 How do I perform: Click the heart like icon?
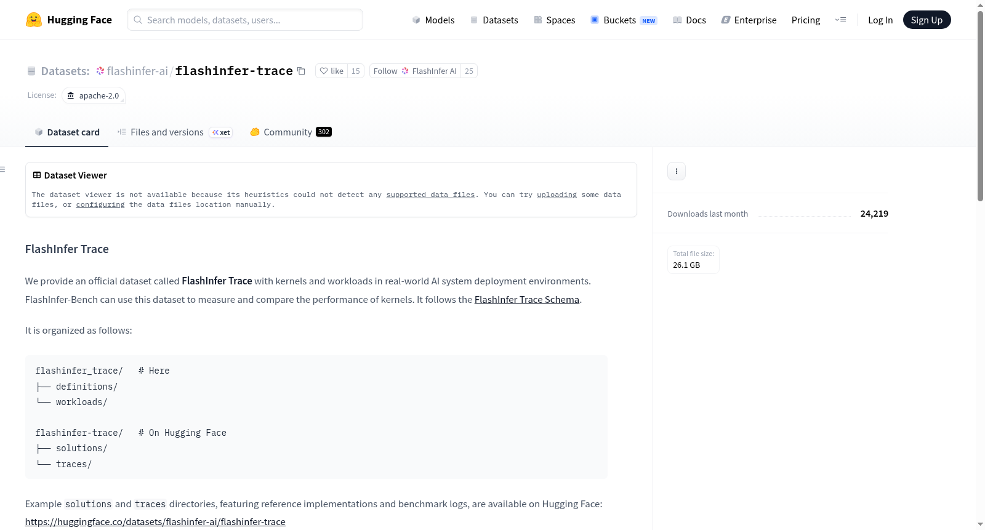(324, 71)
